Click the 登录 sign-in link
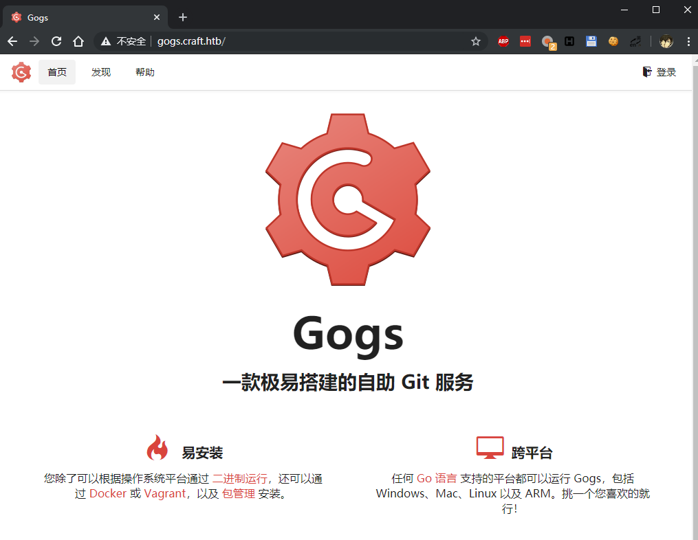This screenshot has height=540, width=698. (x=659, y=71)
